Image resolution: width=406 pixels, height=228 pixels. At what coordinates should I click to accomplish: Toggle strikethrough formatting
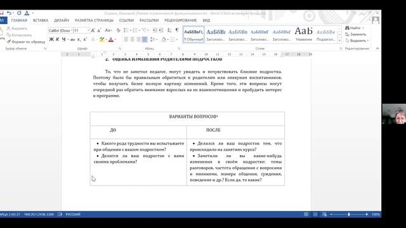pyautogui.click(x=73, y=39)
